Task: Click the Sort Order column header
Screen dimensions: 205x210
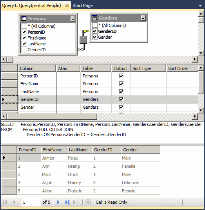Action: (x=182, y=68)
